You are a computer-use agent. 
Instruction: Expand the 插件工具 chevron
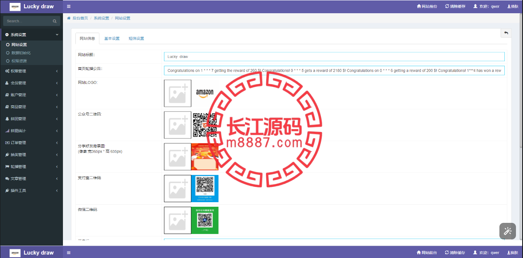coord(57,191)
